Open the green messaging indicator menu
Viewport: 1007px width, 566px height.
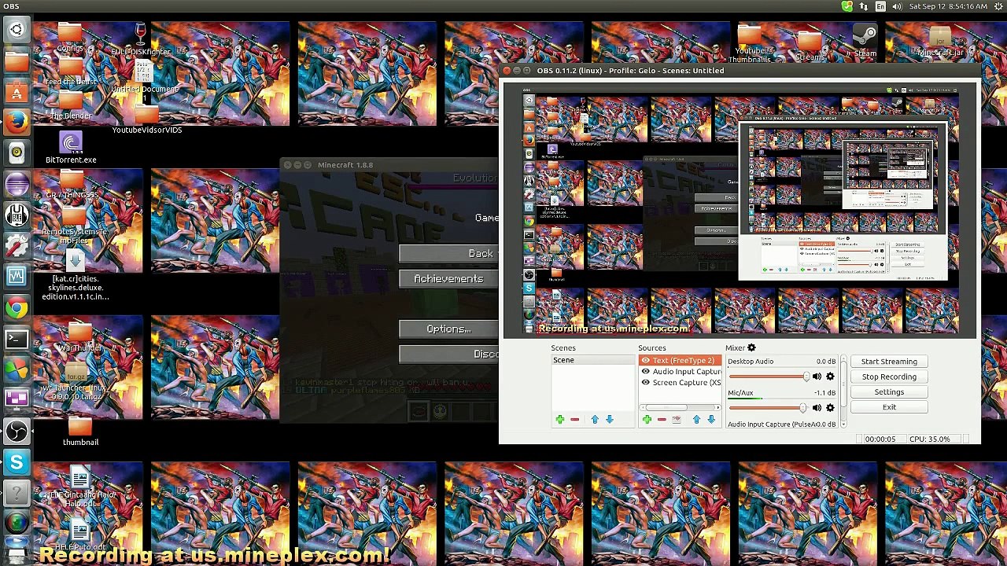(847, 6)
